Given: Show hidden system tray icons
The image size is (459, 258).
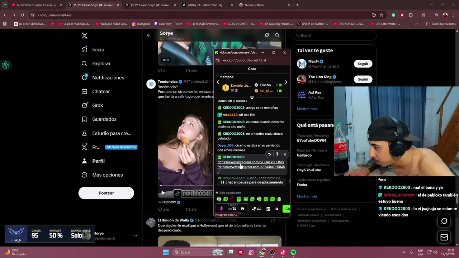Looking at the screenshot, I should (403, 252).
